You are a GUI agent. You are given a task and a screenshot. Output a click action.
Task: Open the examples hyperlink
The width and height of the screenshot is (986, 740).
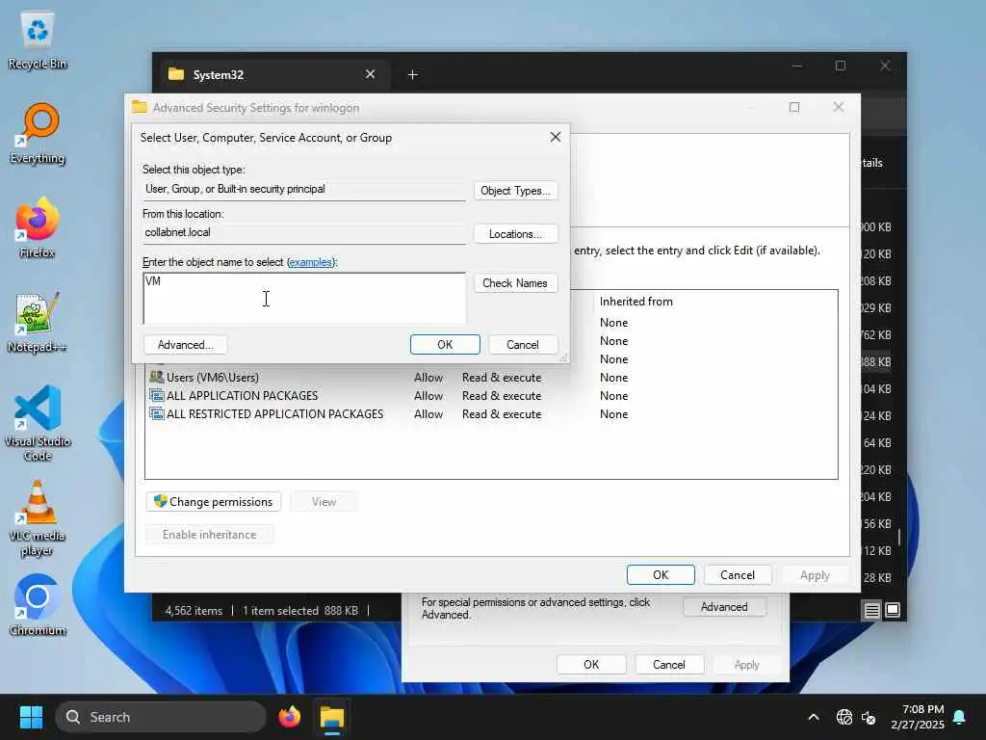(311, 262)
